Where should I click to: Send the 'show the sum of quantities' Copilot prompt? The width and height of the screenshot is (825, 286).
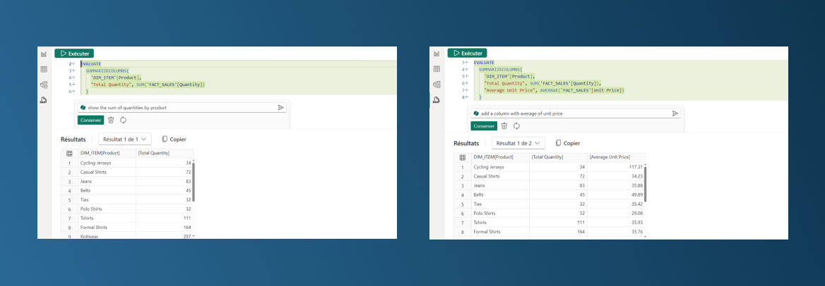coord(280,108)
